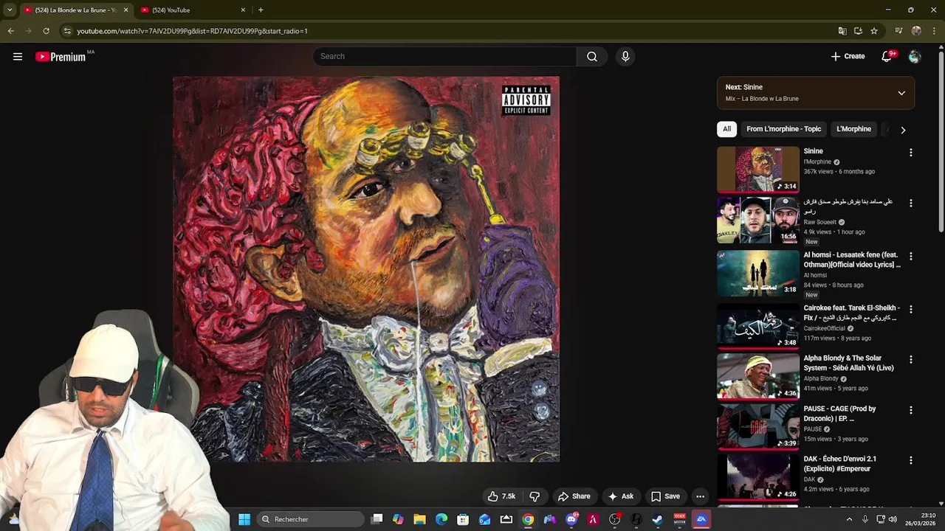Open Chrome three-dot menu
The image size is (945, 531).
(x=934, y=31)
